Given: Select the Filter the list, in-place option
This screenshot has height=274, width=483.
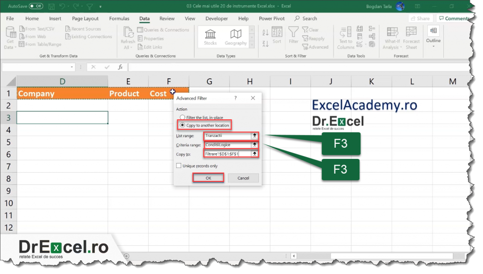Looking at the screenshot, I should (183, 117).
